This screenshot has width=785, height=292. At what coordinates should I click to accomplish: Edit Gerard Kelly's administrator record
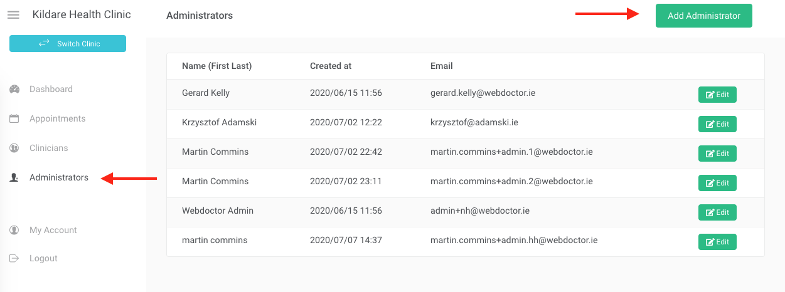(x=717, y=95)
